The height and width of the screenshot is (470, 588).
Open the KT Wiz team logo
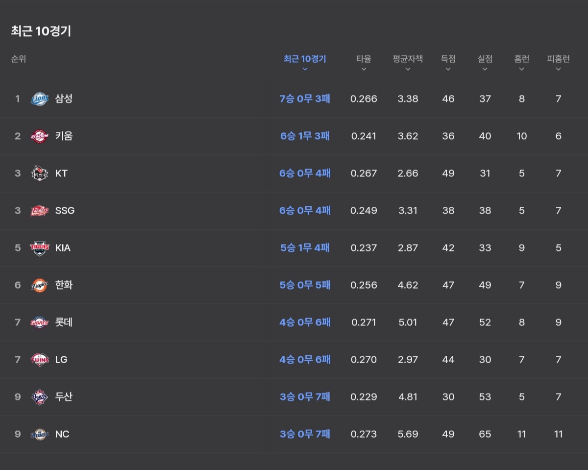coord(40,173)
